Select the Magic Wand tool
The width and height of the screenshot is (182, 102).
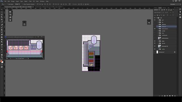point(2,17)
